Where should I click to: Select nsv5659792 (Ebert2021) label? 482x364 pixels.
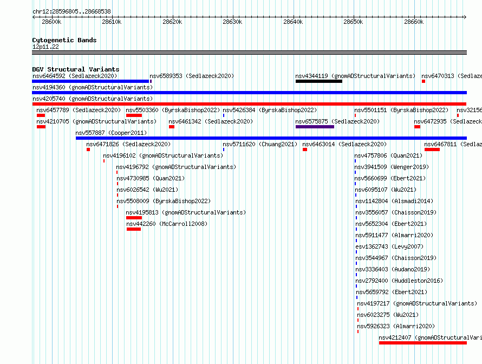pyautogui.click(x=392, y=292)
